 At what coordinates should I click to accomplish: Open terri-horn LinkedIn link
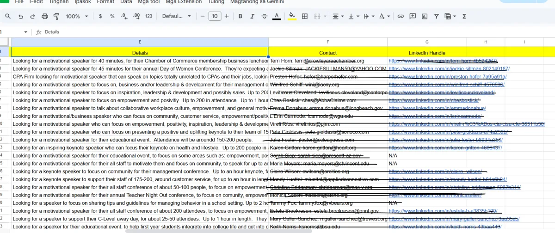coord(443,61)
